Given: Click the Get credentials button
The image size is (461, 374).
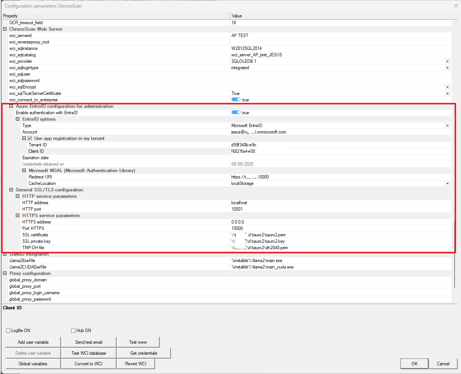Looking at the screenshot, I should (x=144, y=353).
